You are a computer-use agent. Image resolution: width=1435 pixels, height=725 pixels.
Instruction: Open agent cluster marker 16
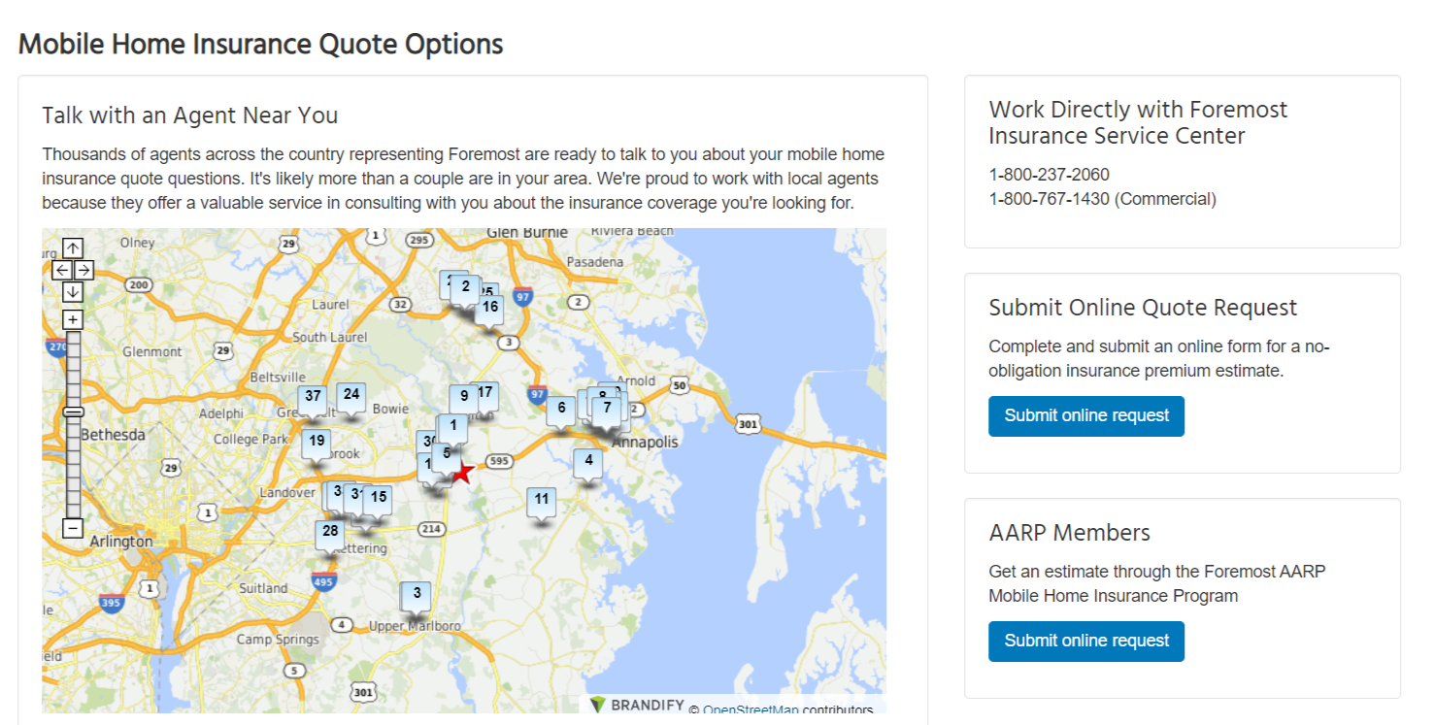[x=488, y=306]
